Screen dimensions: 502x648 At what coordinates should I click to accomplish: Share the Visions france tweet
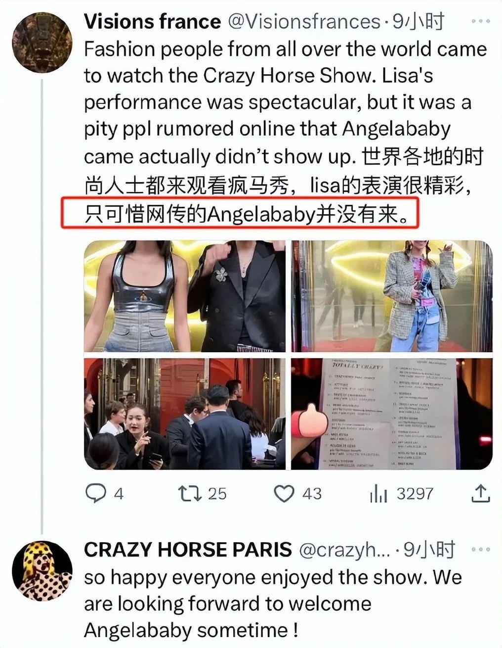(480, 493)
